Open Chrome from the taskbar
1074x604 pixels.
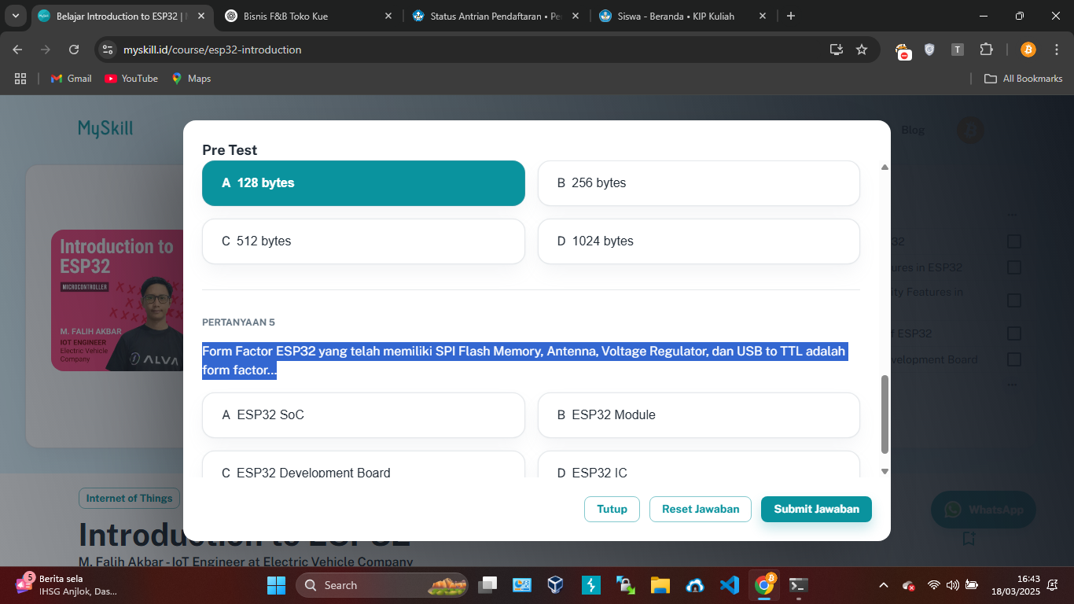tap(763, 585)
